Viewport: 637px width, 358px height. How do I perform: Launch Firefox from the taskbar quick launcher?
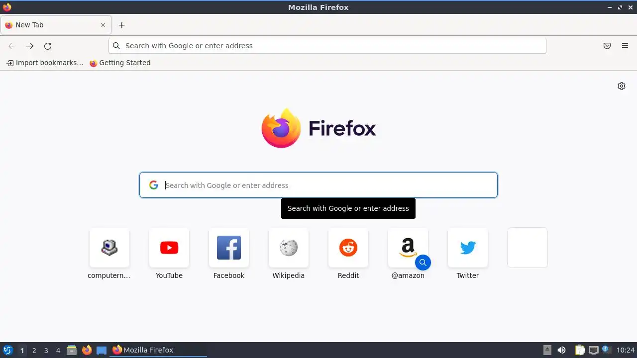pyautogui.click(x=87, y=350)
